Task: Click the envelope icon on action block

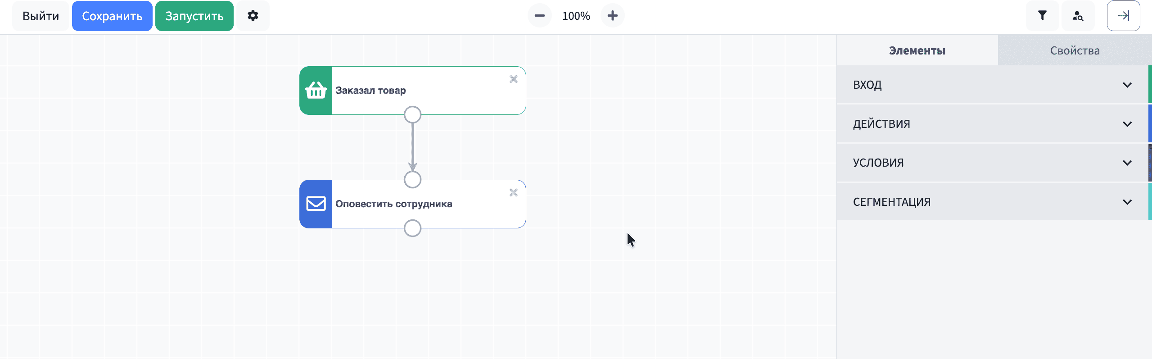Action: coord(316,204)
